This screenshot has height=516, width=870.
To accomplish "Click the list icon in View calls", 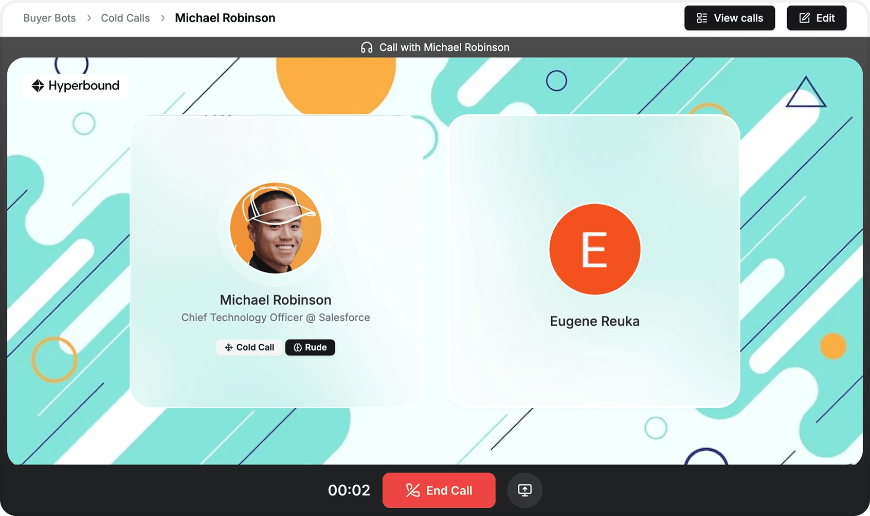I will [702, 18].
